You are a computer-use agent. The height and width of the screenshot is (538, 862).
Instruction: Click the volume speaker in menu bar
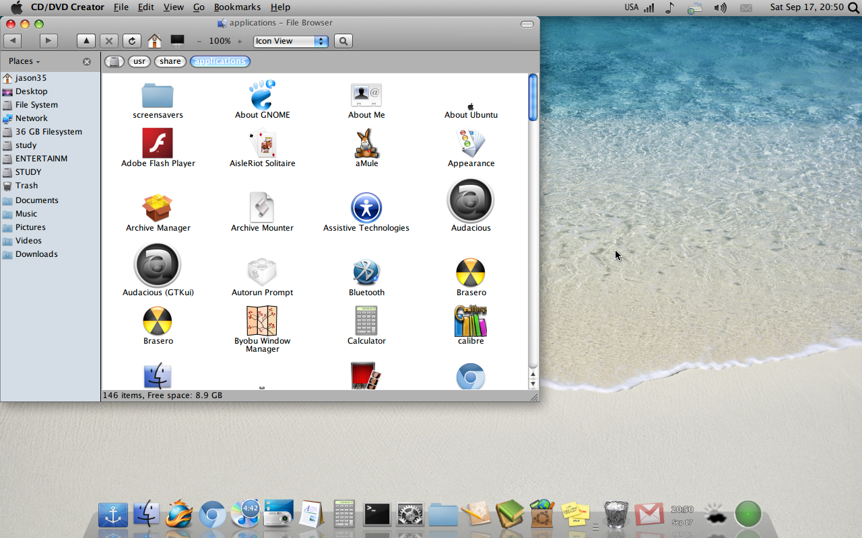point(720,8)
